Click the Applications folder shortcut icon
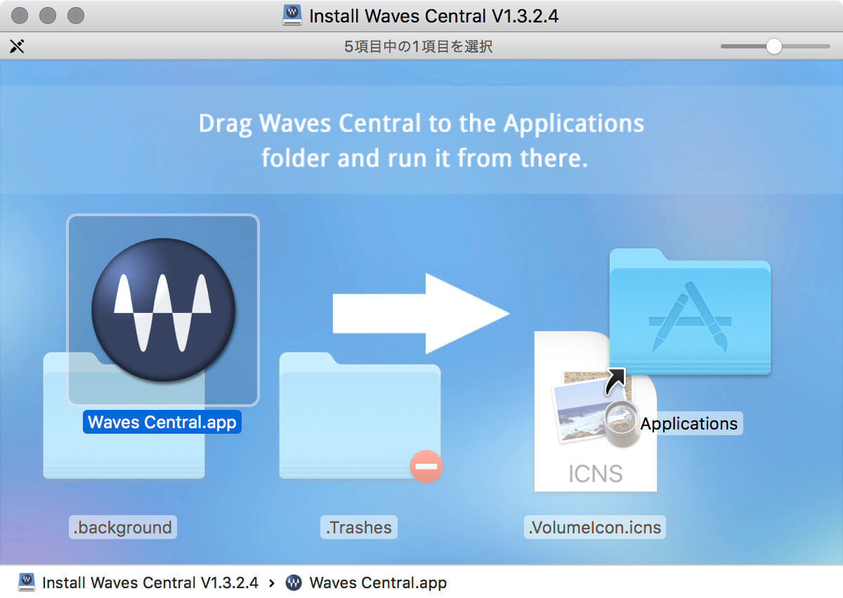Image resolution: width=843 pixels, height=598 pixels. coord(690,312)
